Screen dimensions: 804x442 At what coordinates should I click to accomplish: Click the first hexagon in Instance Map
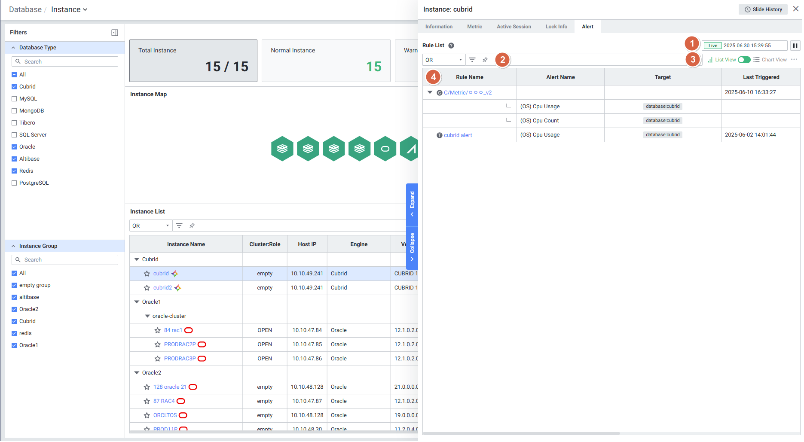[x=282, y=149]
